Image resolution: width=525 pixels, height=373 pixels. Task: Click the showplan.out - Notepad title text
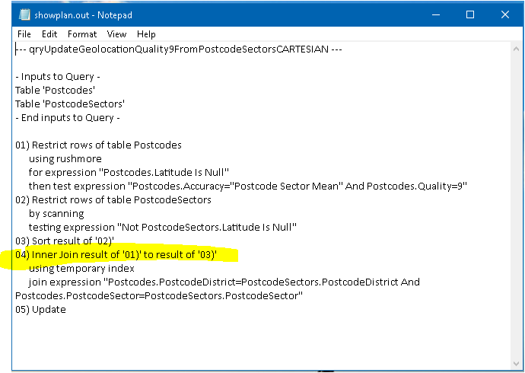[x=78, y=14]
